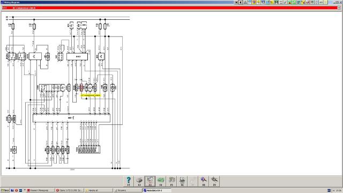The width and height of the screenshot is (343, 193).
Task: Open the F1 help question mark button
Action: point(129,181)
